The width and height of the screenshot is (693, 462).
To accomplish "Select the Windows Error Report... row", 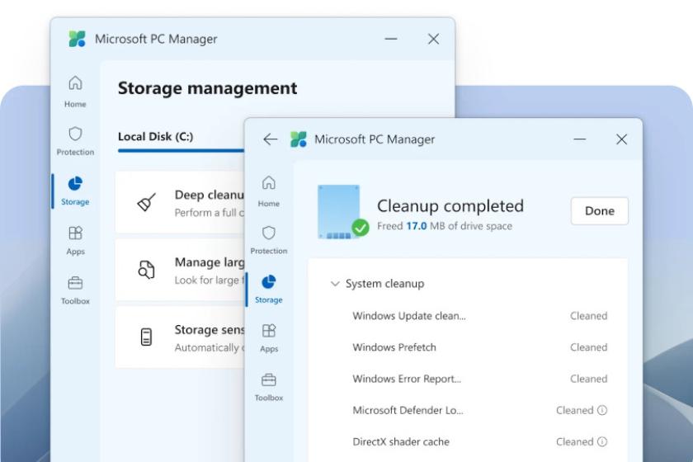I will click(479, 379).
